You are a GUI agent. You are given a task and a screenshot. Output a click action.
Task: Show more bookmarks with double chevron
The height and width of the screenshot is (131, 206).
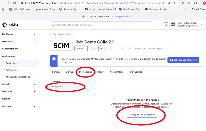tap(185, 9)
